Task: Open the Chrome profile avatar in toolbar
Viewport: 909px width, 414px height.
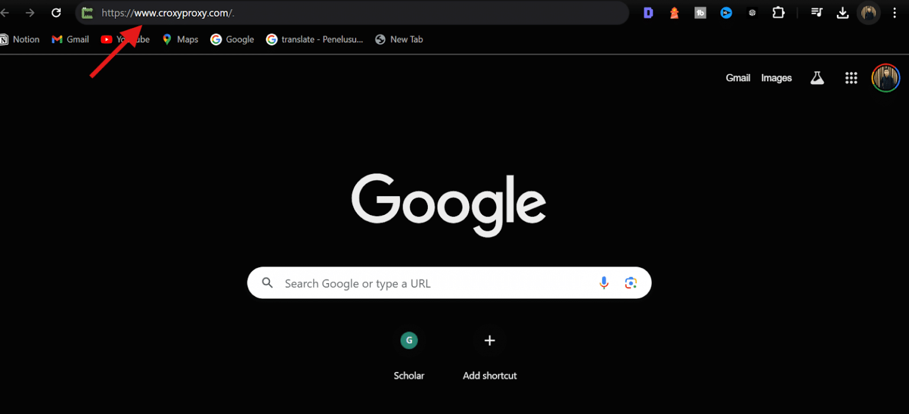Action: pos(869,12)
